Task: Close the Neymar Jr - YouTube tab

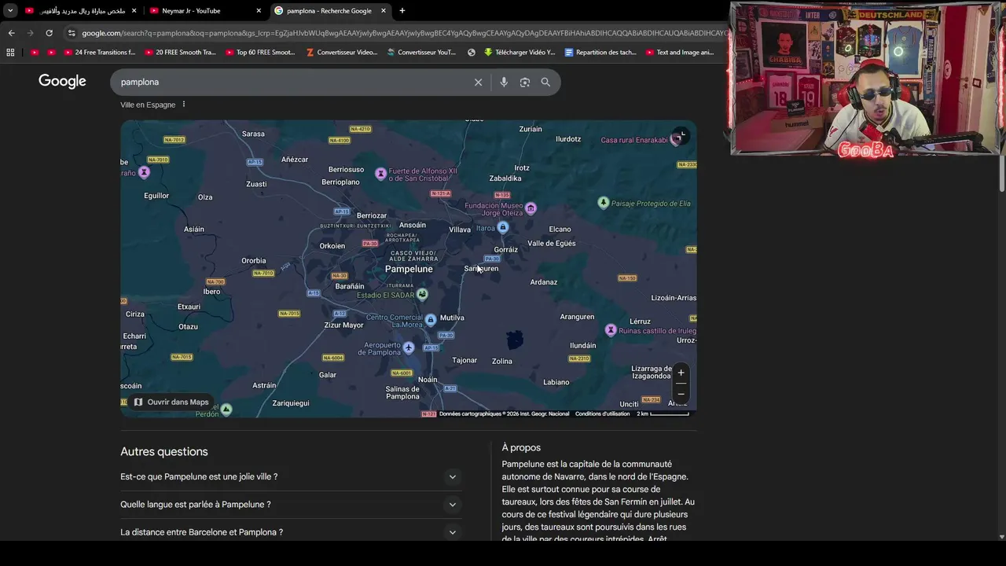Action: [x=259, y=11]
